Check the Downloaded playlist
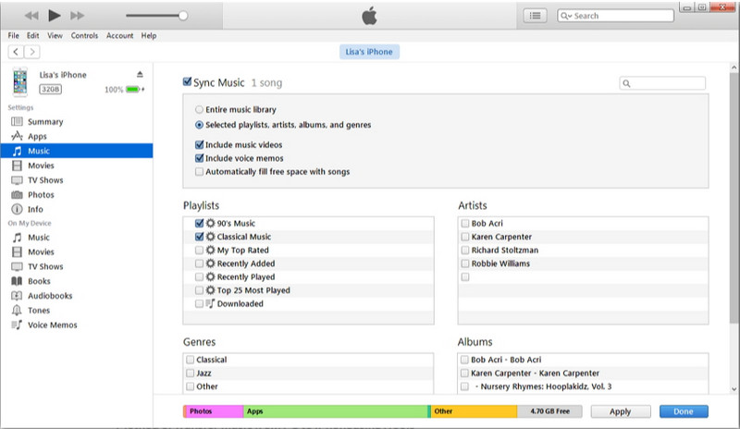 [199, 304]
